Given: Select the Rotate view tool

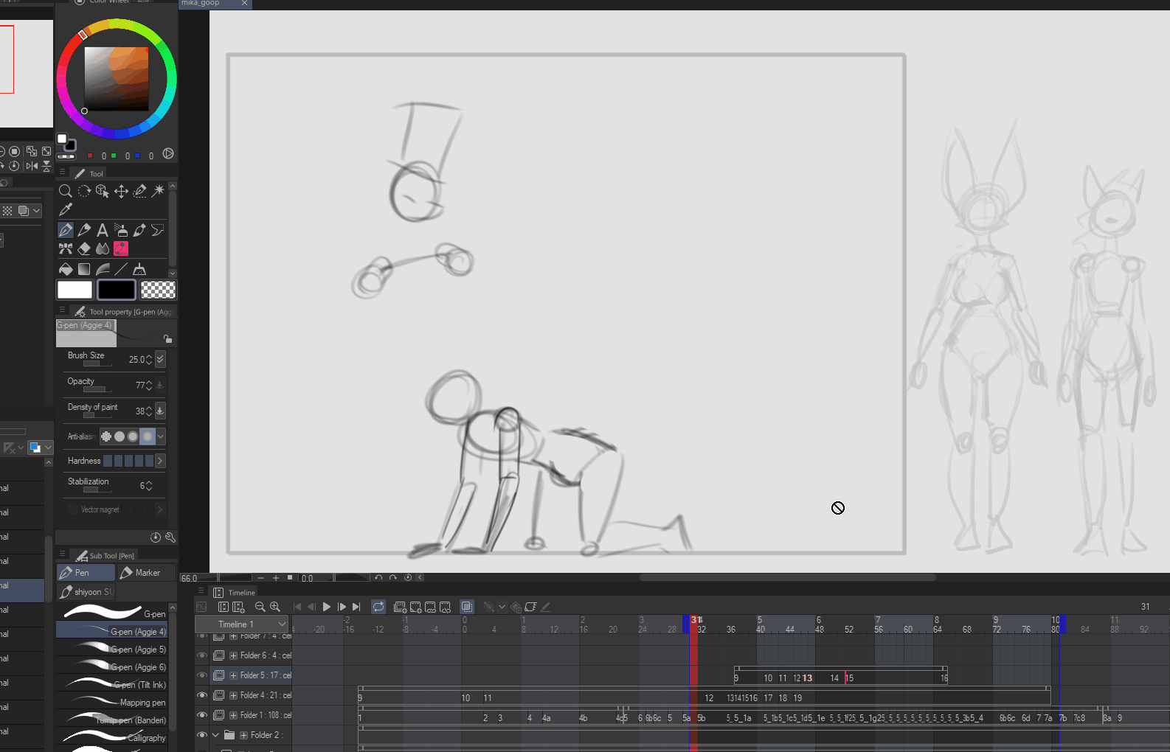Looking at the screenshot, I should [x=84, y=191].
